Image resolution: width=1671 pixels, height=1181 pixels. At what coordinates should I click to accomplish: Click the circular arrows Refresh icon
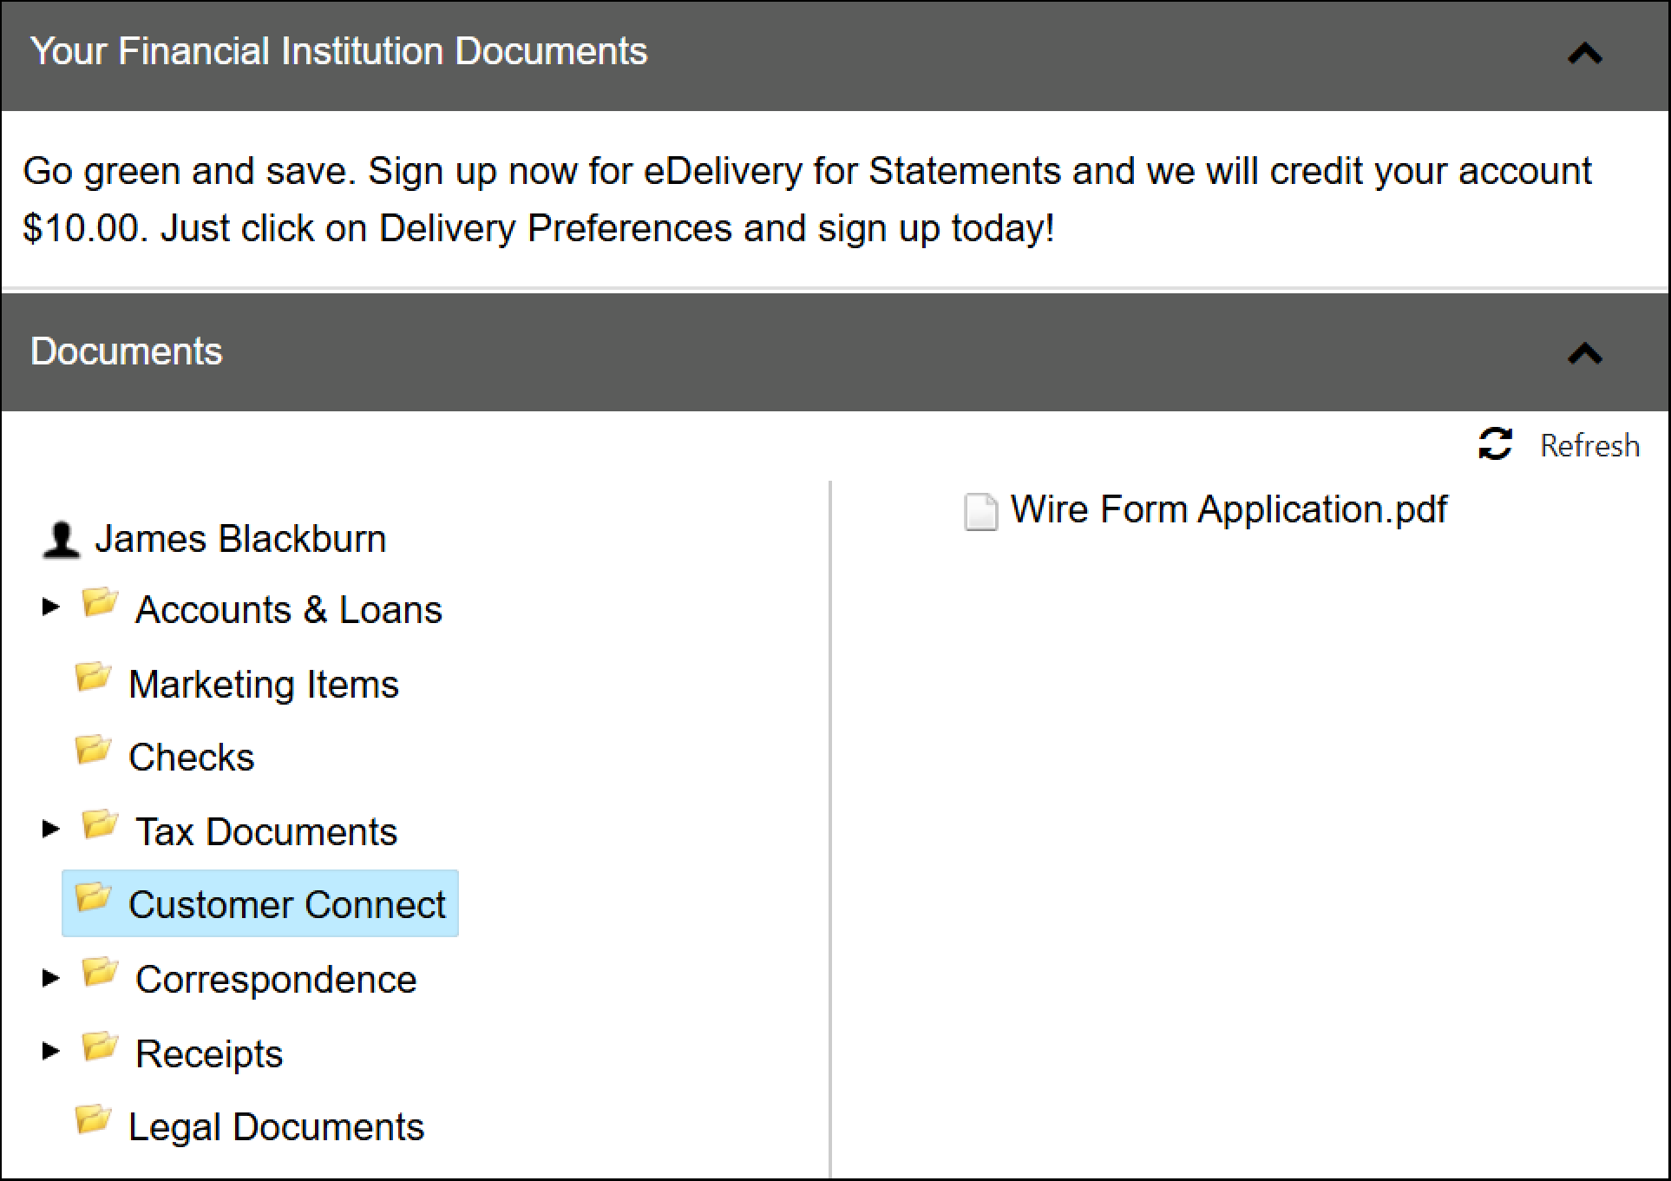click(x=1495, y=444)
